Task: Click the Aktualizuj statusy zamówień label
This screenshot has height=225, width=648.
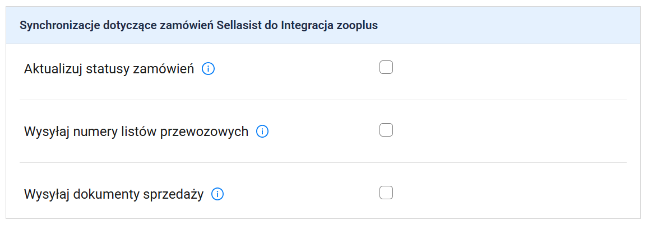Action: (109, 69)
